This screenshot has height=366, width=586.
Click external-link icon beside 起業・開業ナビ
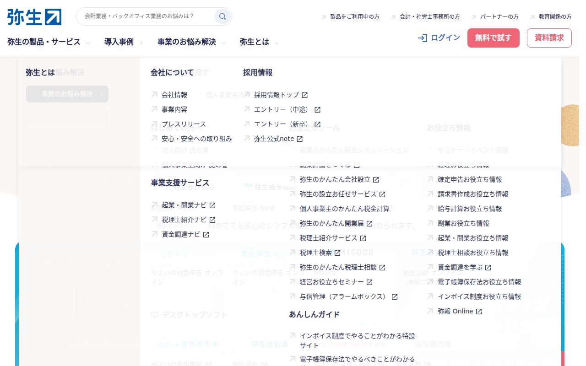(x=212, y=205)
